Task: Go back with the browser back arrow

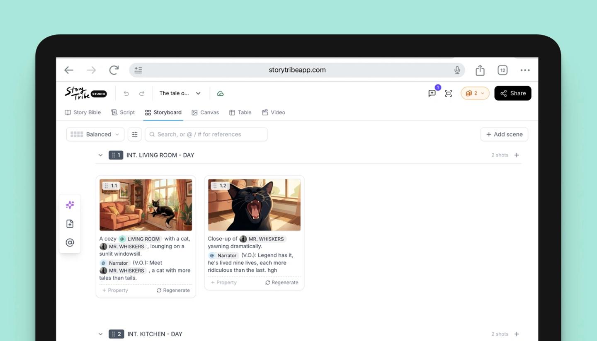Action: [x=69, y=70]
